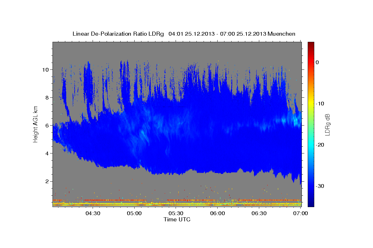Click the "Time UTC" axis label

pos(177,219)
